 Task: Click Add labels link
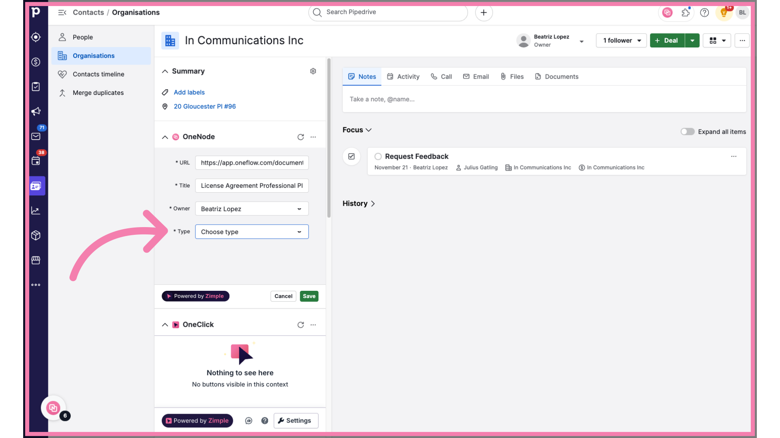[189, 92]
